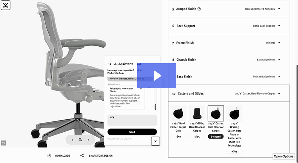
Task: Click 'Non-upholstered Armpads' value
Action: click(x=260, y=9)
